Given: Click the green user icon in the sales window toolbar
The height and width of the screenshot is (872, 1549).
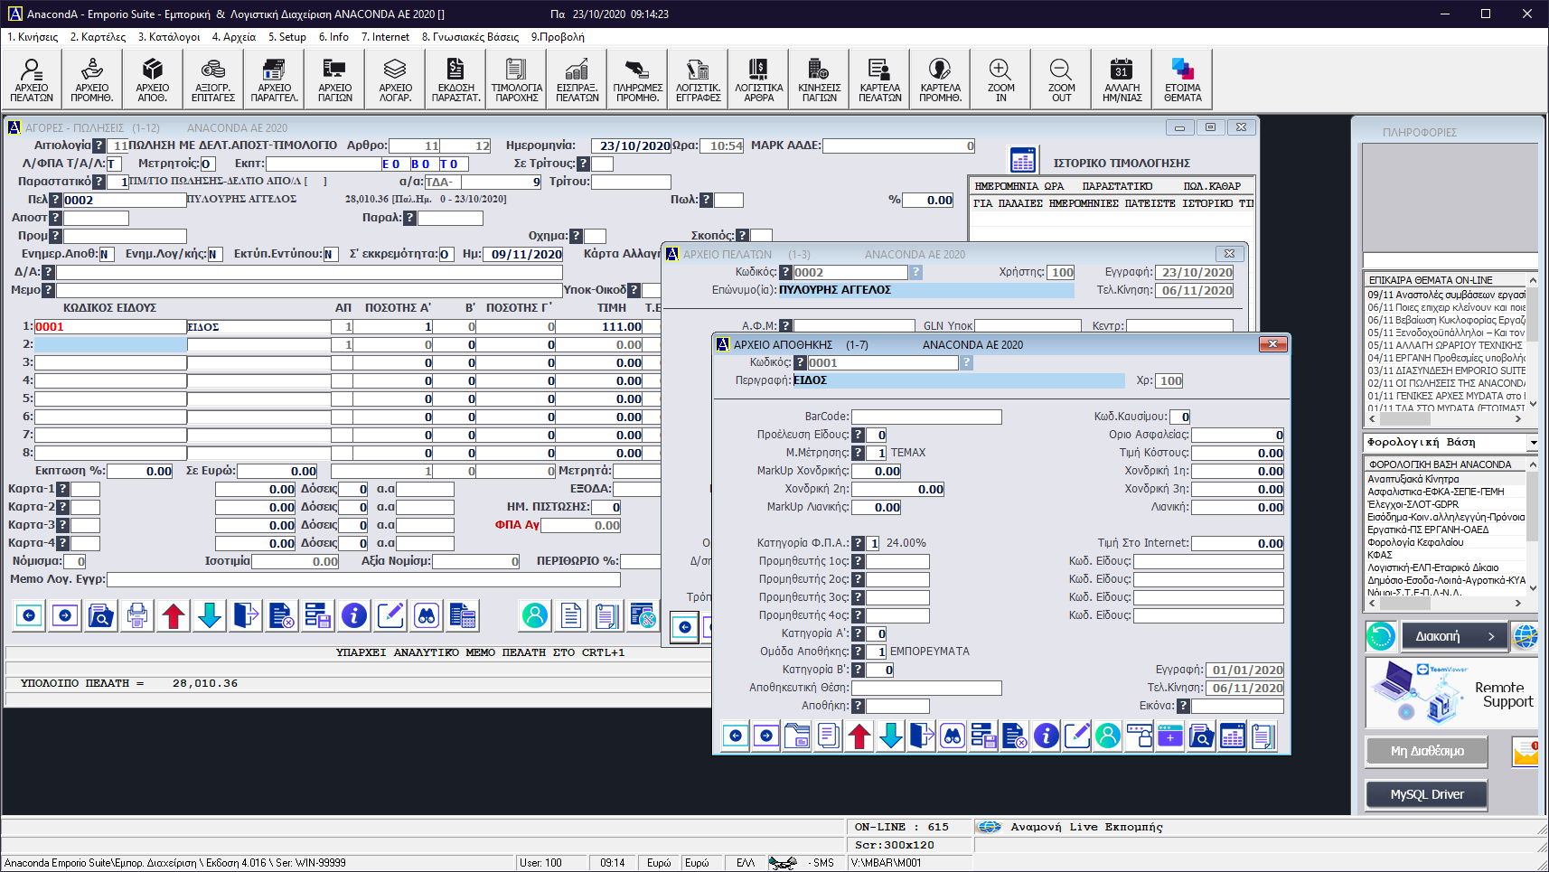Looking at the screenshot, I should (x=535, y=616).
